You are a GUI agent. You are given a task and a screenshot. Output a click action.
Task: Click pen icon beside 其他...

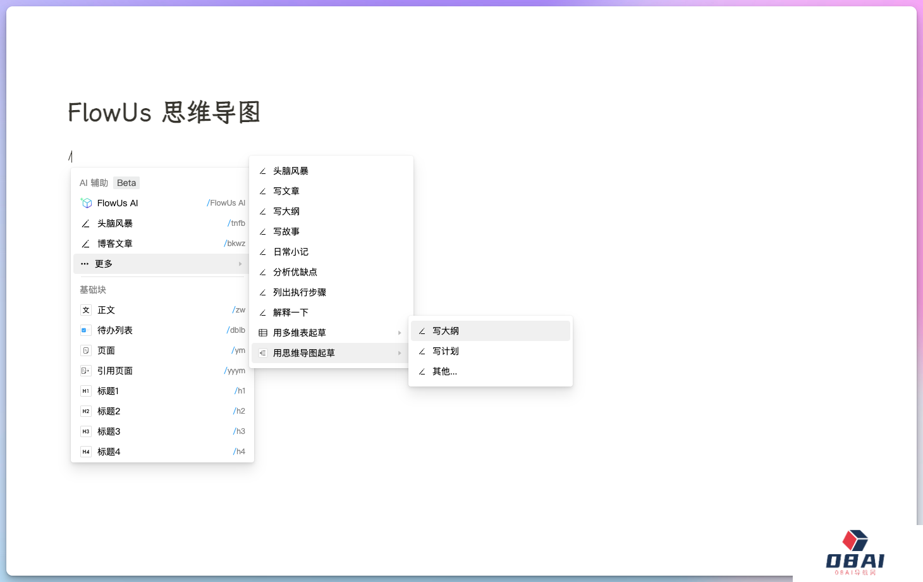[x=422, y=371]
